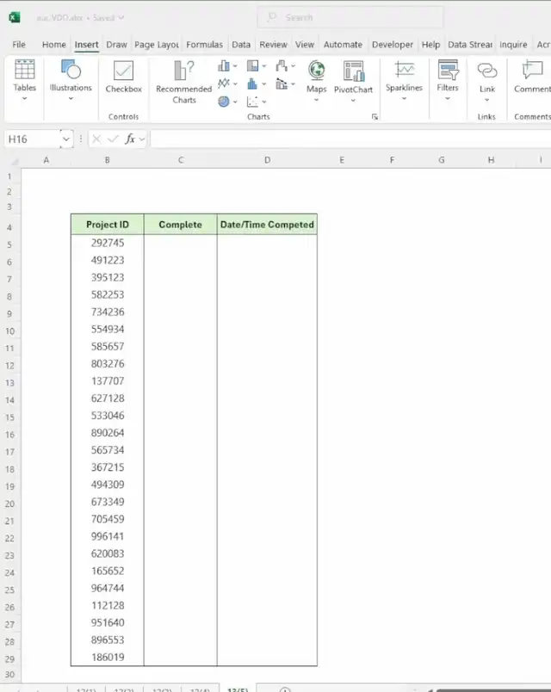Open the Name Box dropdown arrow
This screenshot has height=692, width=551.
(x=66, y=139)
